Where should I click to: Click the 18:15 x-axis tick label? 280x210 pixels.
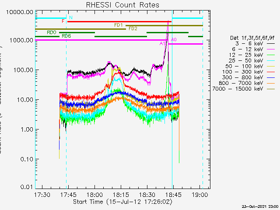[121, 195]
